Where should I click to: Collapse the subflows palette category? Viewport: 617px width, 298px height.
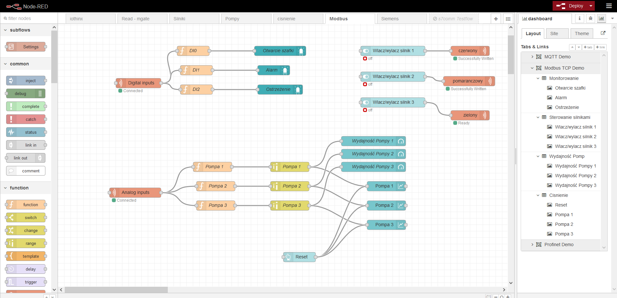[25, 30]
